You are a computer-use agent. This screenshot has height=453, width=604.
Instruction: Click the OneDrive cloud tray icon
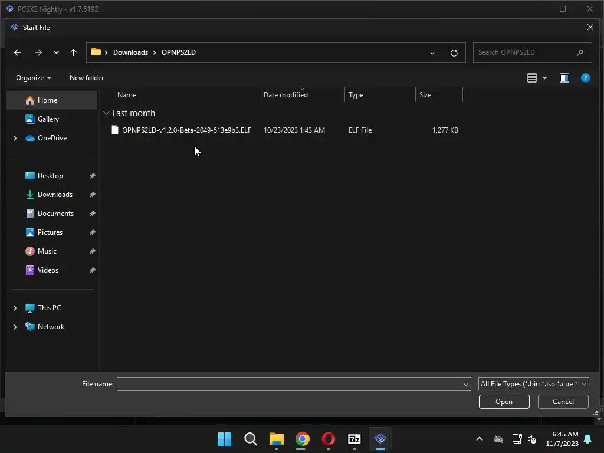[x=498, y=439]
